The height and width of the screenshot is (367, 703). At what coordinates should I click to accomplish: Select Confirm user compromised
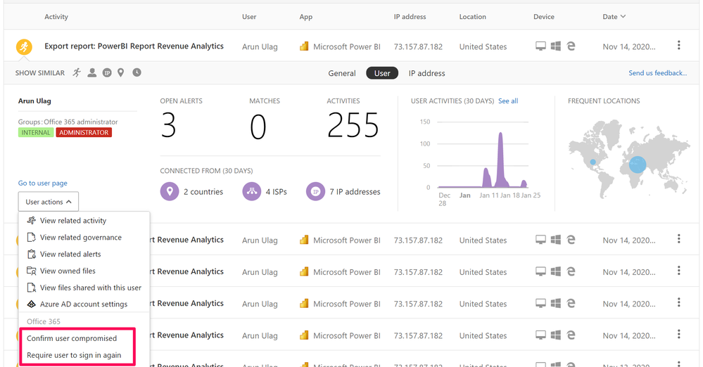tap(72, 338)
